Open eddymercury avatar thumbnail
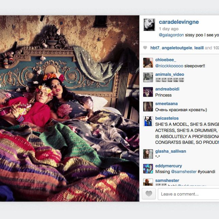Image resolution: width=219 pixels, height=219 pixels. point(148,169)
